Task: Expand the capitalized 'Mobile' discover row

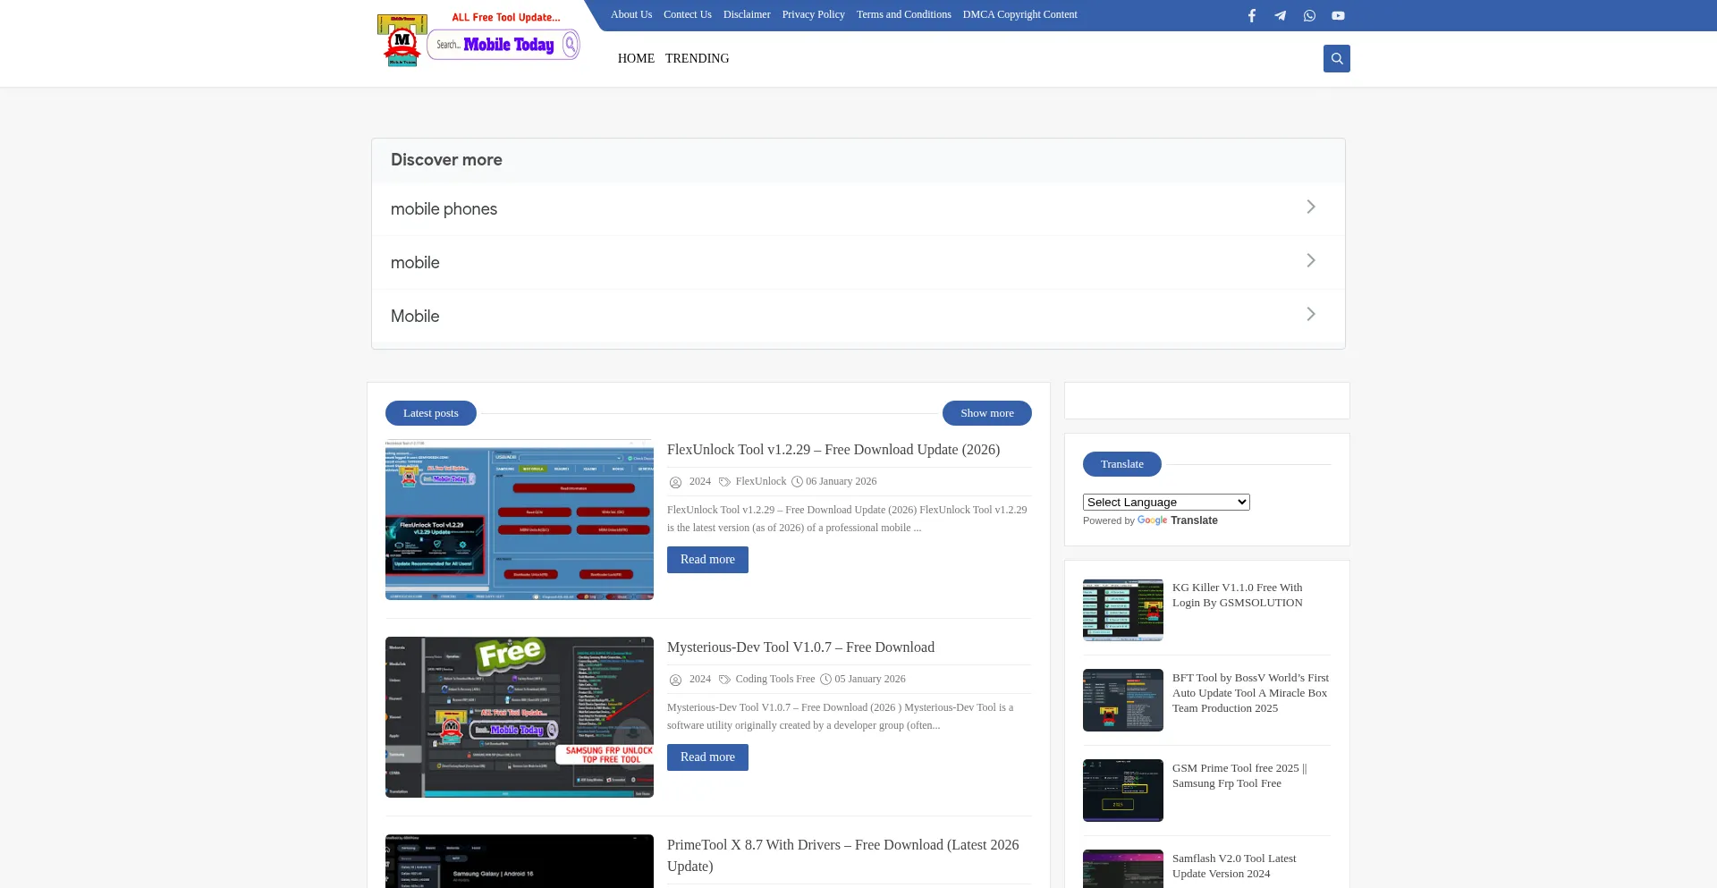Action: pos(858,316)
